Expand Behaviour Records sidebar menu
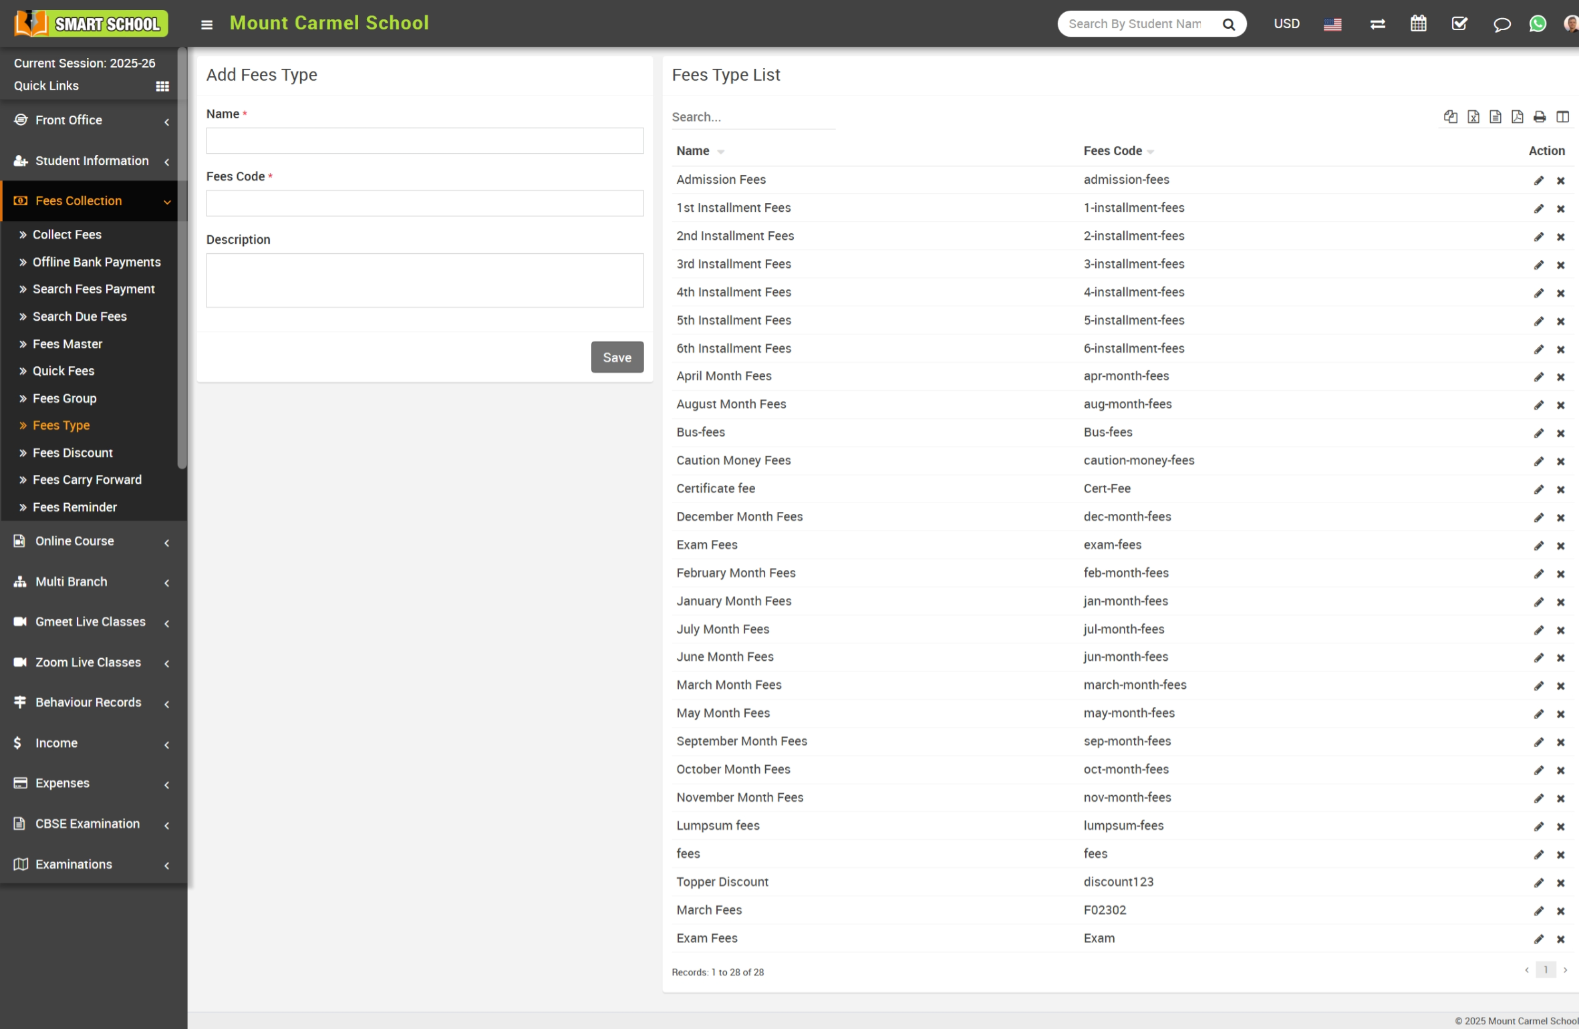 point(89,703)
